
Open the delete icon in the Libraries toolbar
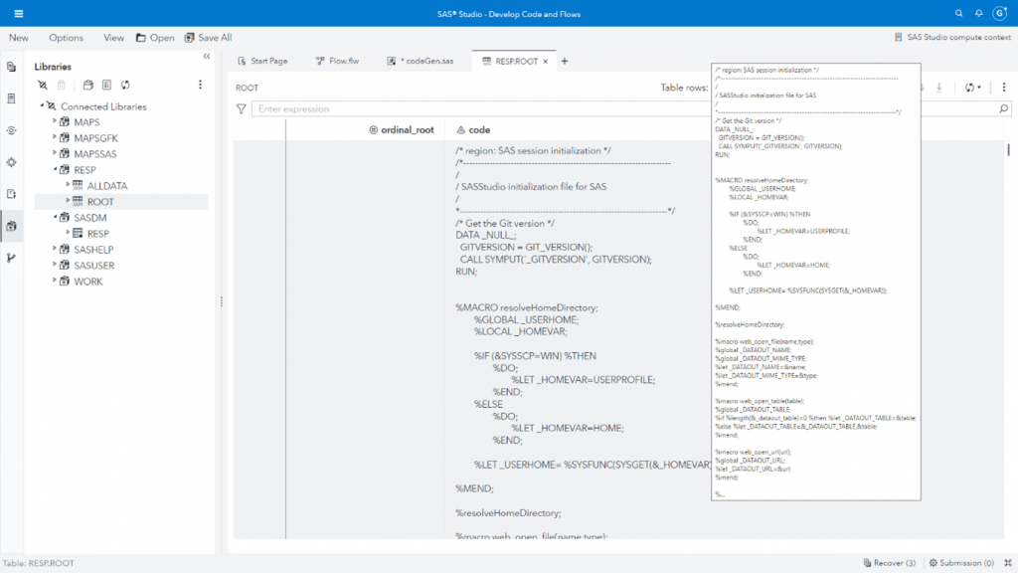coord(61,86)
